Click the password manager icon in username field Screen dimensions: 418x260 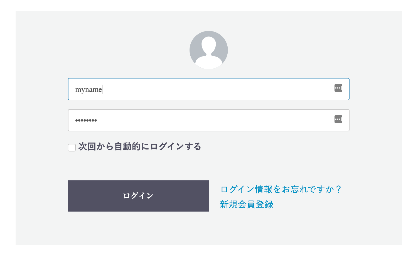pos(338,88)
